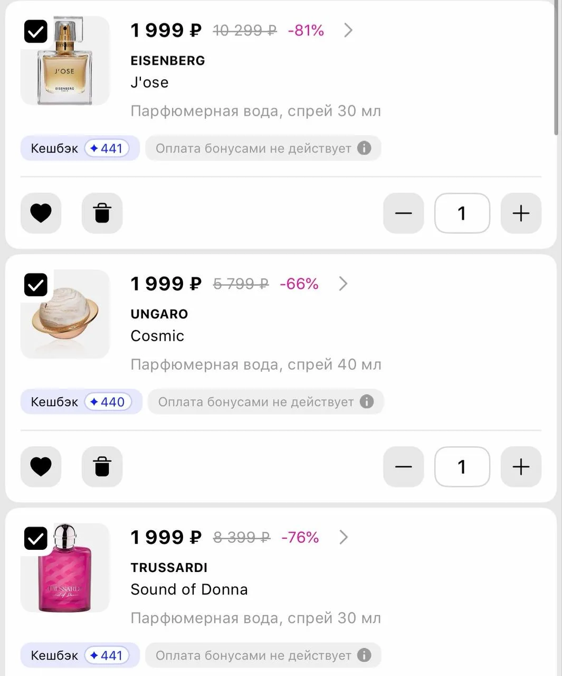Expand price details chevron next to -76%
Image resolution: width=562 pixels, height=676 pixels.
344,537
